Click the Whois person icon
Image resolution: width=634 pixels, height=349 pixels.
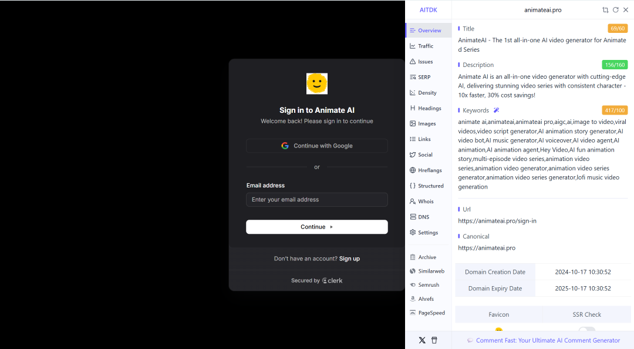click(x=413, y=201)
